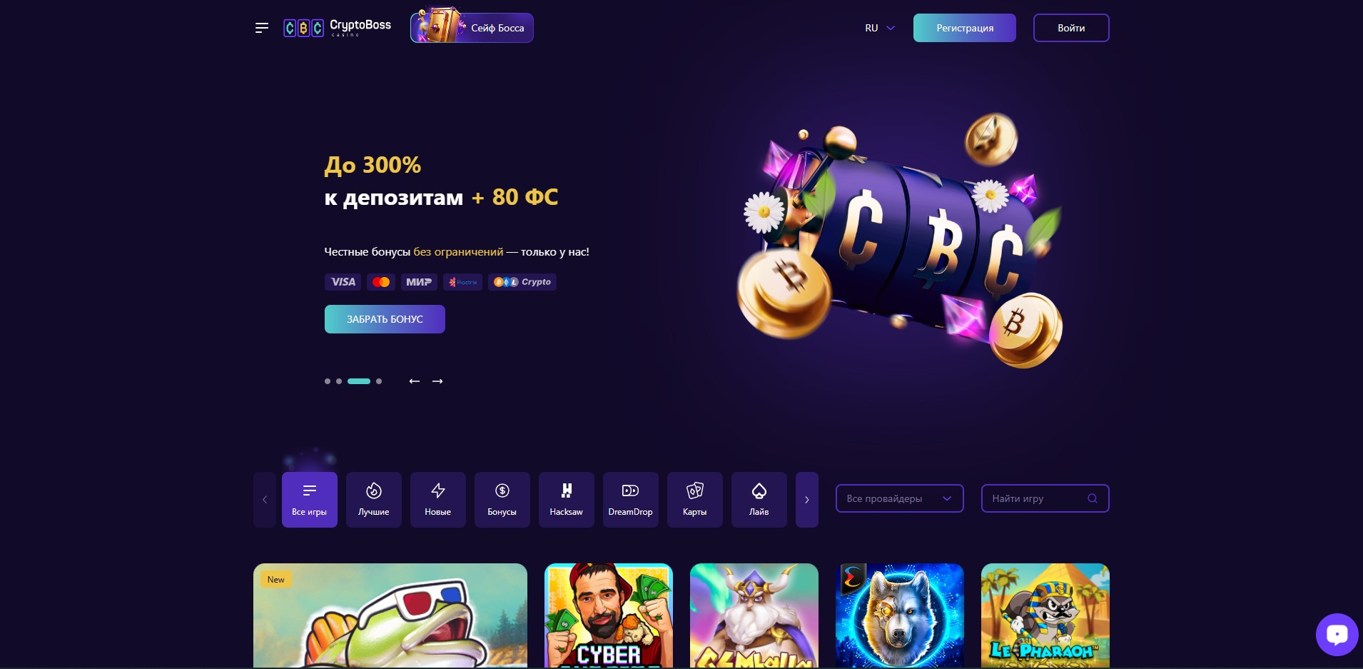Select the Hacksaw games category

click(x=567, y=500)
